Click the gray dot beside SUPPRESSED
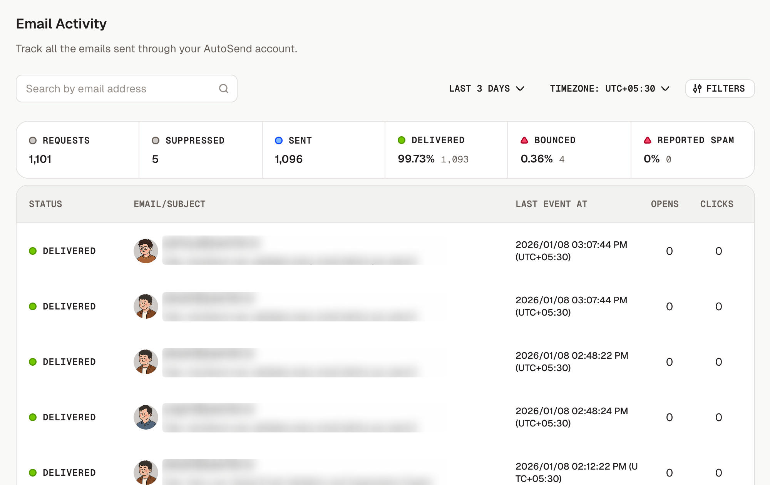This screenshot has height=485, width=770. tap(156, 140)
